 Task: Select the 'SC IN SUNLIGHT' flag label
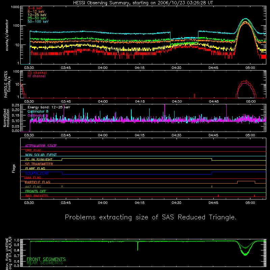click(x=39, y=159)
